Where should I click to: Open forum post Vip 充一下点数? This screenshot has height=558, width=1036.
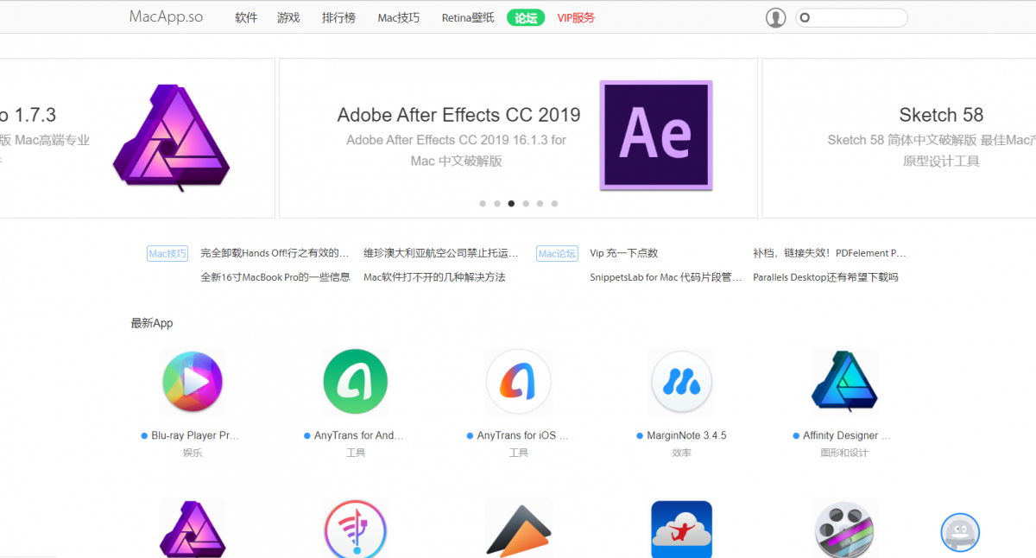pyautogui.click(x=623, y=253)
